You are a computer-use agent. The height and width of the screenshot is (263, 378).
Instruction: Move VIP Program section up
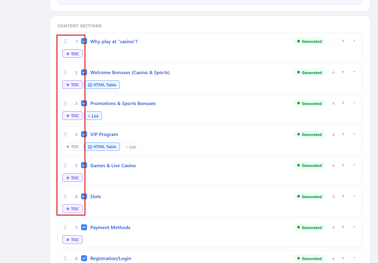coord(334,134)
